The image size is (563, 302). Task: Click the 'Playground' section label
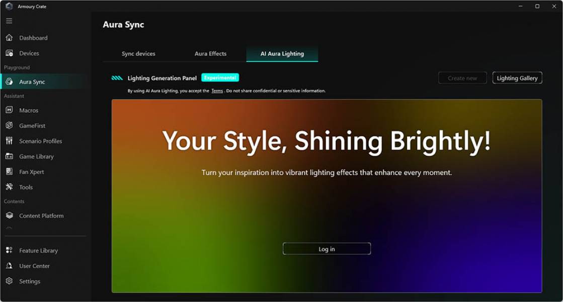17,67
